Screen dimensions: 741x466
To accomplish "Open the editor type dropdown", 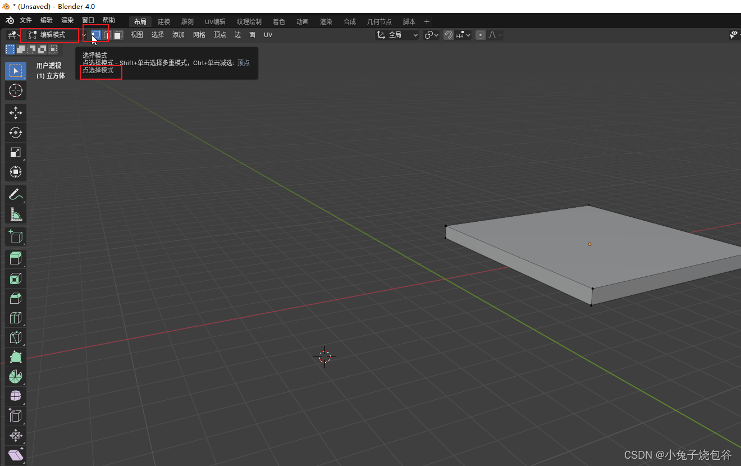I will [x=13, y=35].
